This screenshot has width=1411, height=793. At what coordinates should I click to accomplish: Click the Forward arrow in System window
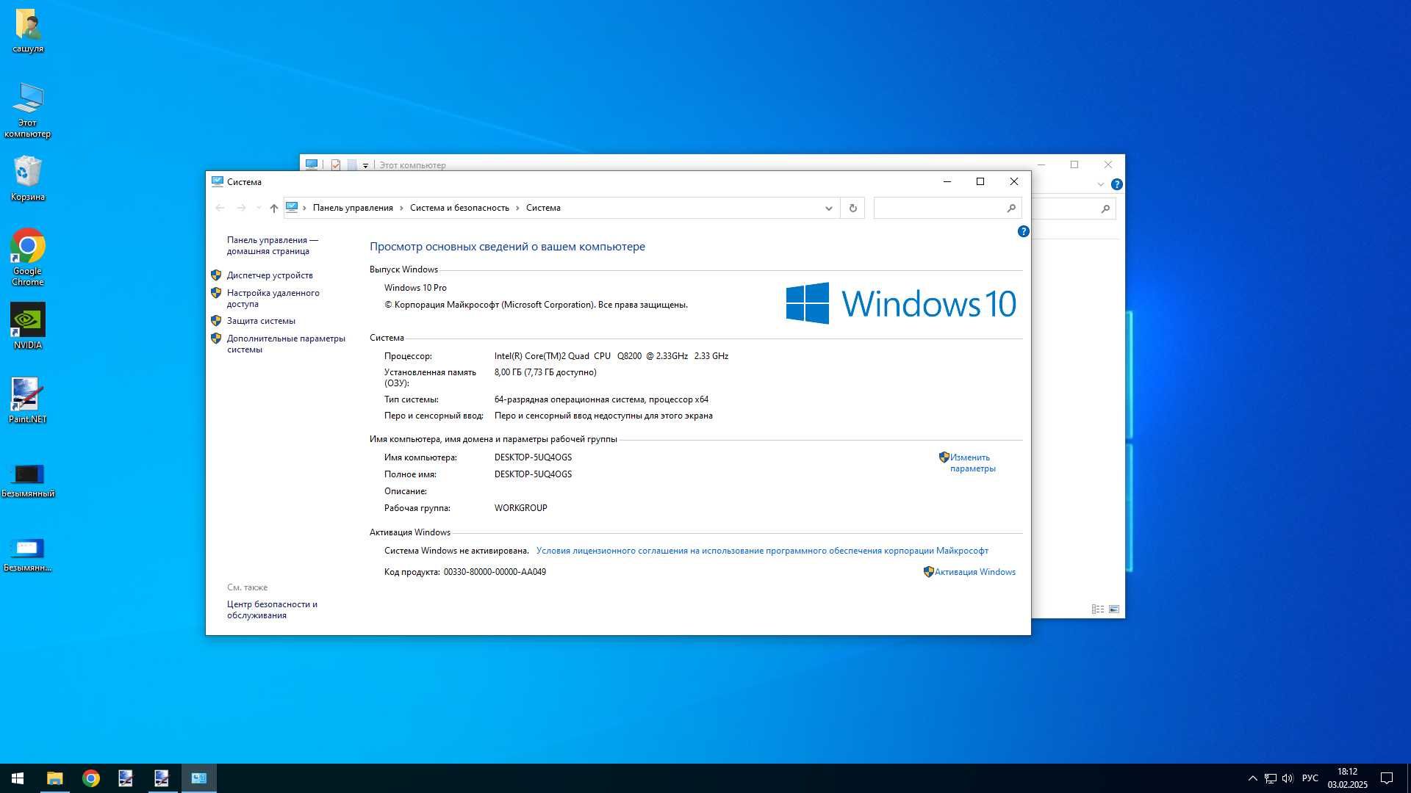point(241,208)
